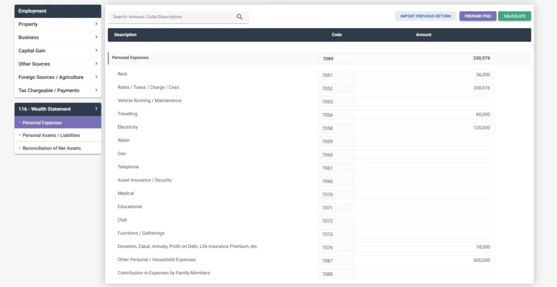Viewport: 557px width, 287px height.
Task: Open the Property menu section
Action: (58, 24)
